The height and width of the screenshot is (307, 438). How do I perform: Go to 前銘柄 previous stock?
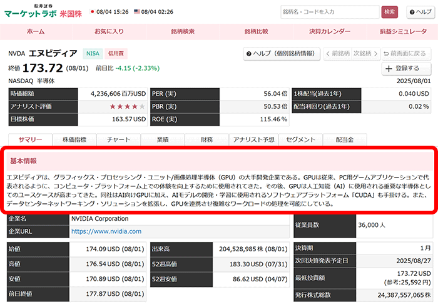[338, 53]
